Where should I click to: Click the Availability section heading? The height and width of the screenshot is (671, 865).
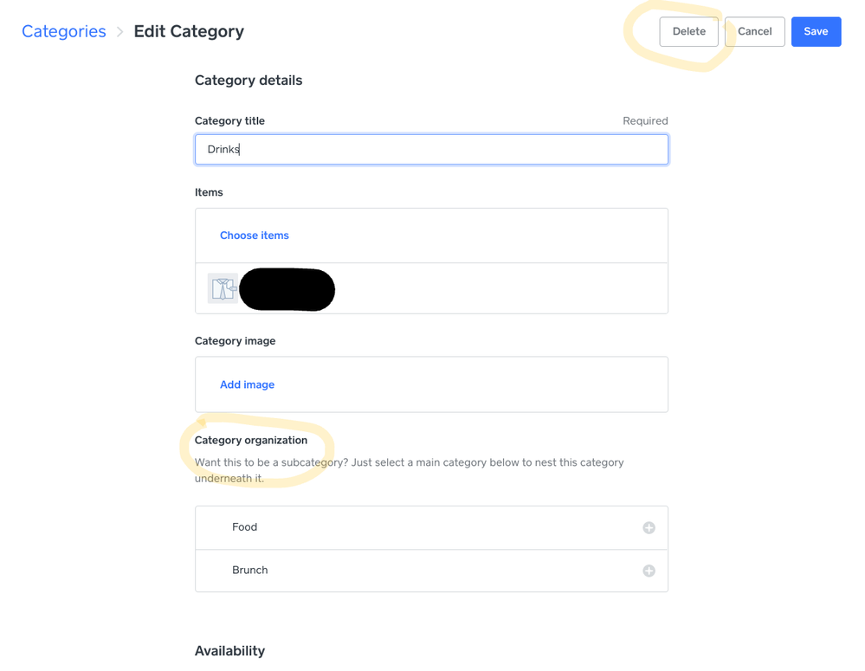pyautogui.click(x=229, y=651)
